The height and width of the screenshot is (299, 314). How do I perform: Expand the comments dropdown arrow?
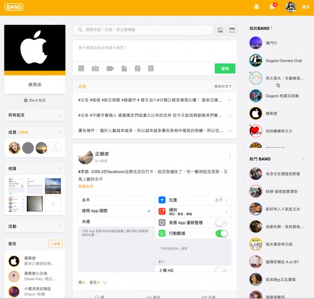(x=105, y=282)
